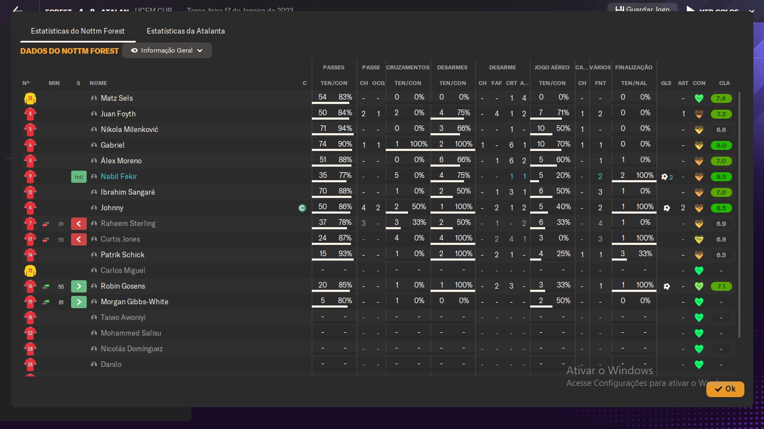Screen dimensions: 764x429
Task: Click the FINALIZAÇÃO group header
Action: [x=634, y=68]
